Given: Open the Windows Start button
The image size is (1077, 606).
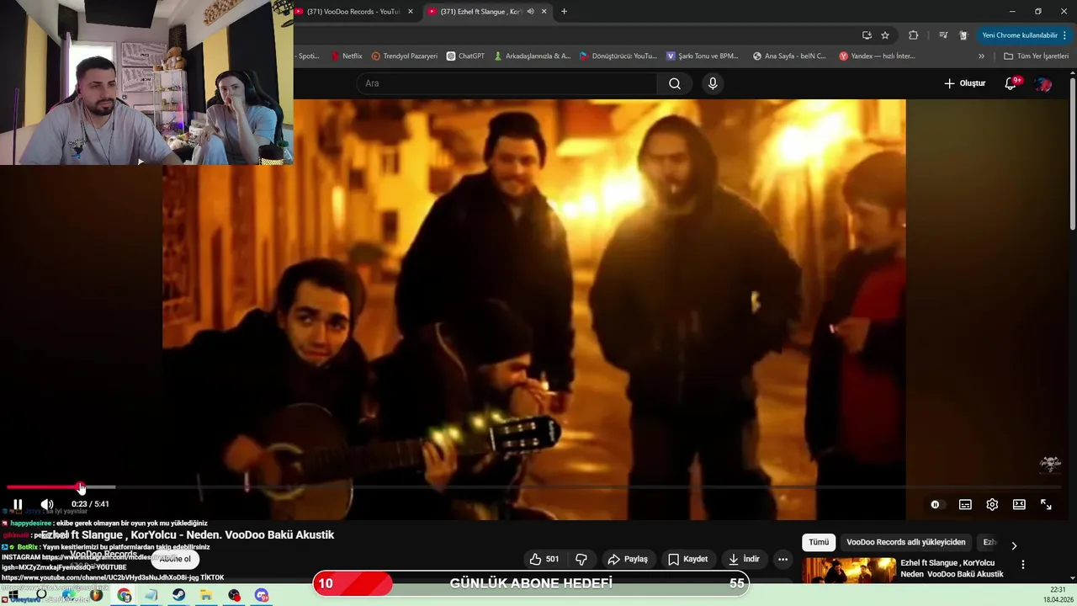Looking at the screenshot, I should click(13, 595).
